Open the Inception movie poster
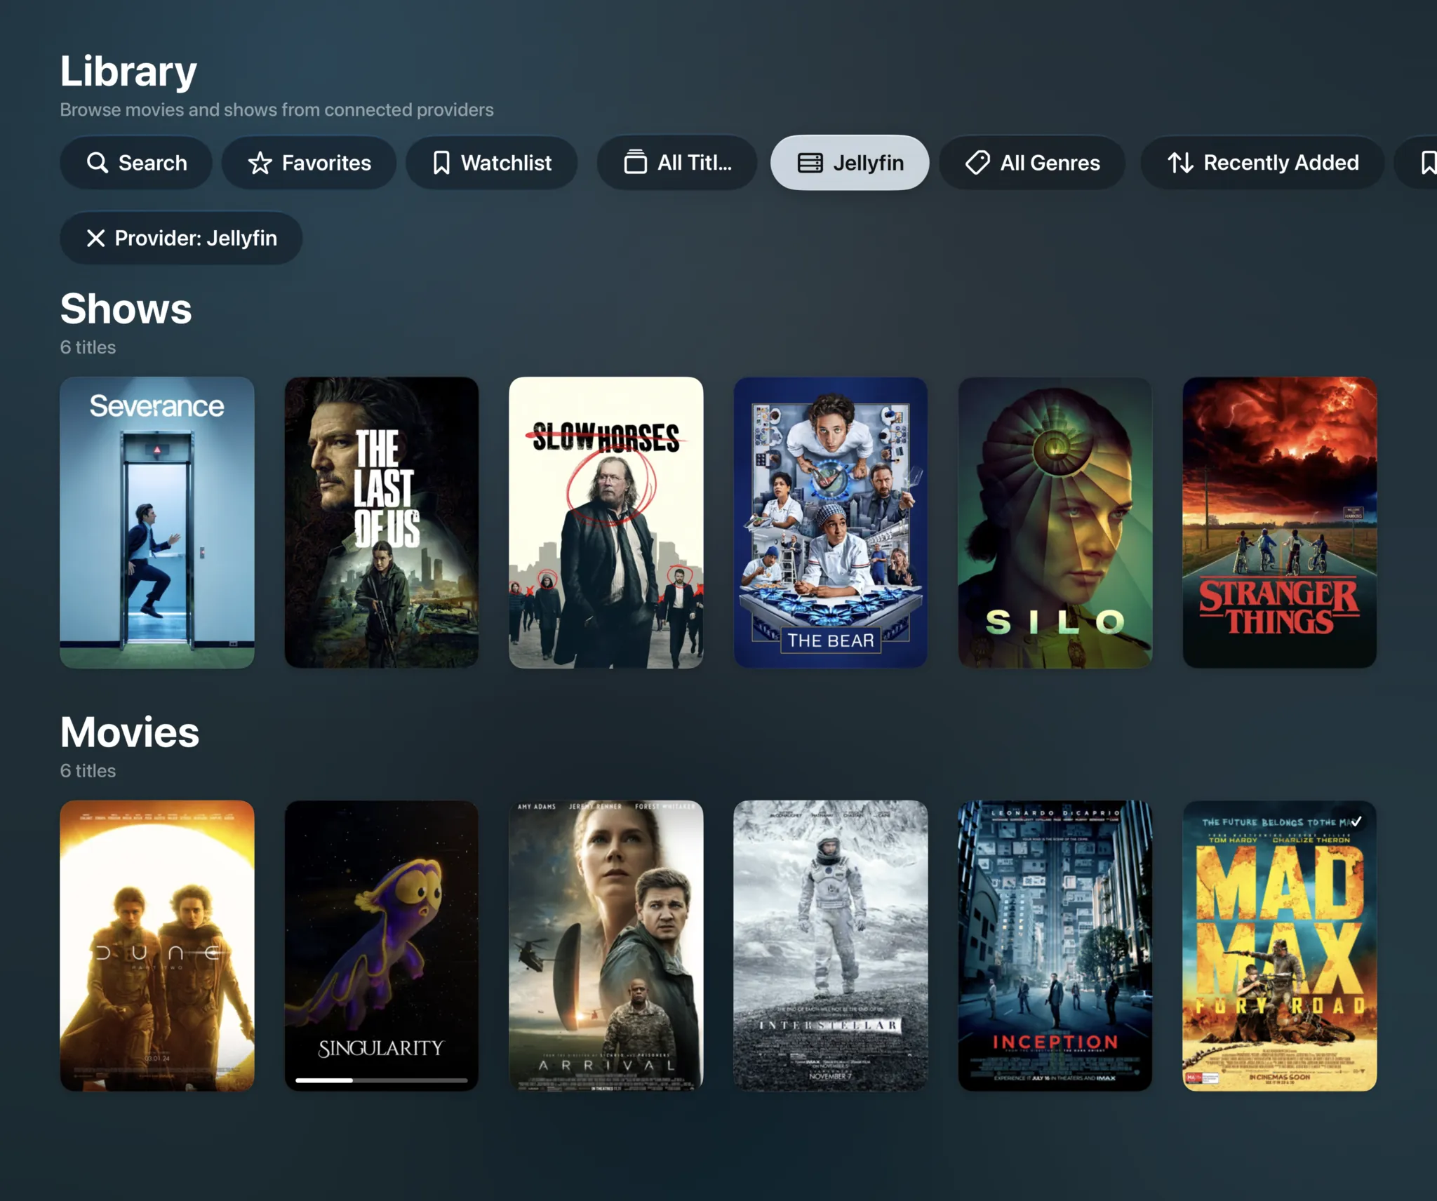Screen dimensions: 1437x1201 click(x=1055, y=946)
